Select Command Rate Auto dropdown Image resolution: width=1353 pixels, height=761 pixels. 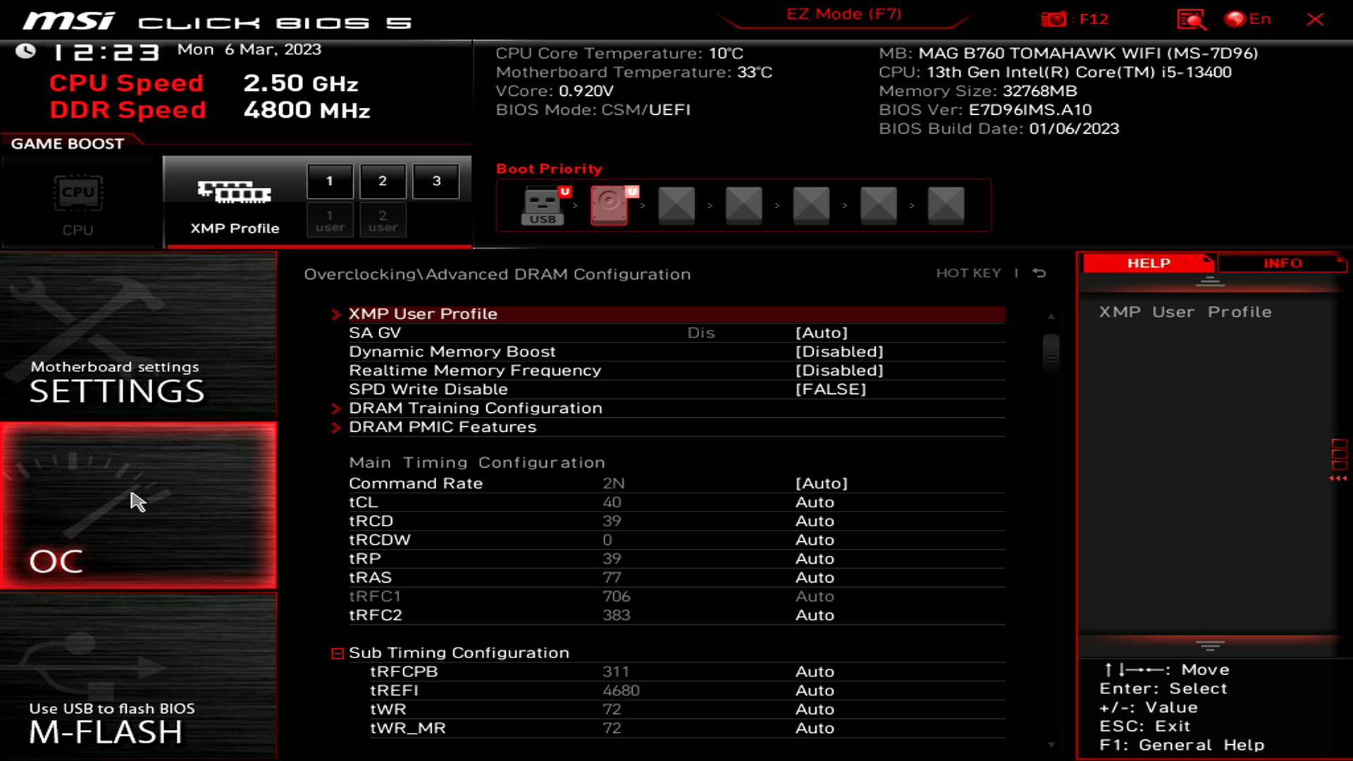(x=822, y=482)
